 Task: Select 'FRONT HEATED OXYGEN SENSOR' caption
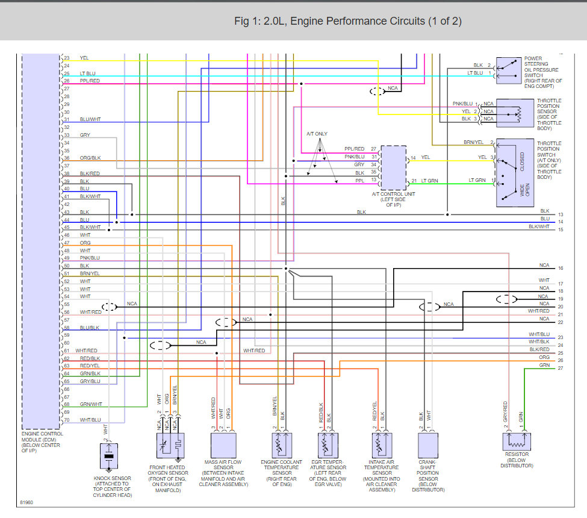168,479
